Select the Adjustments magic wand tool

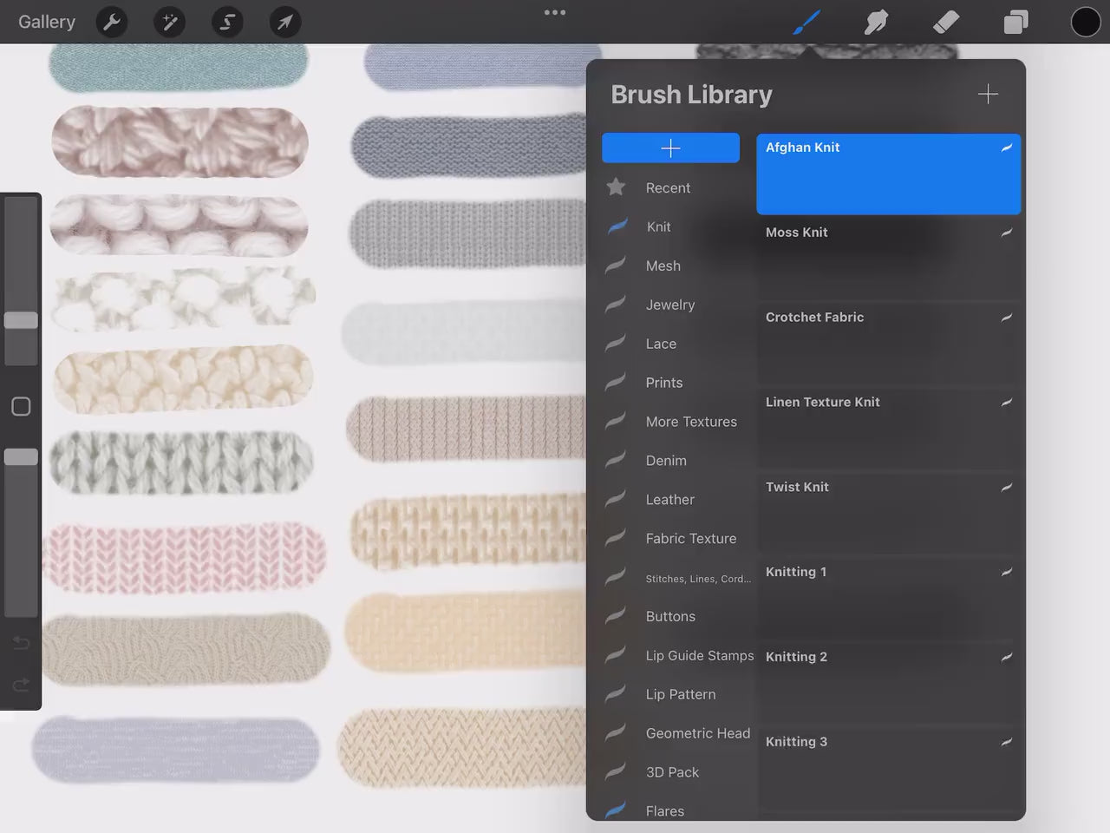pyautogui.click(x=169, y=22)
